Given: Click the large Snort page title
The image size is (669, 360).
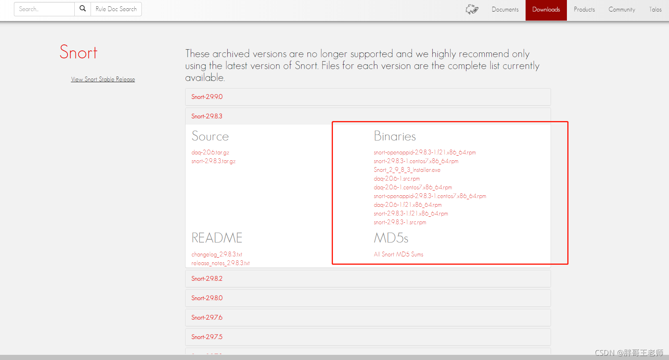Looking at the screenshot, I should pyautogui.click(x=79, y=52).
